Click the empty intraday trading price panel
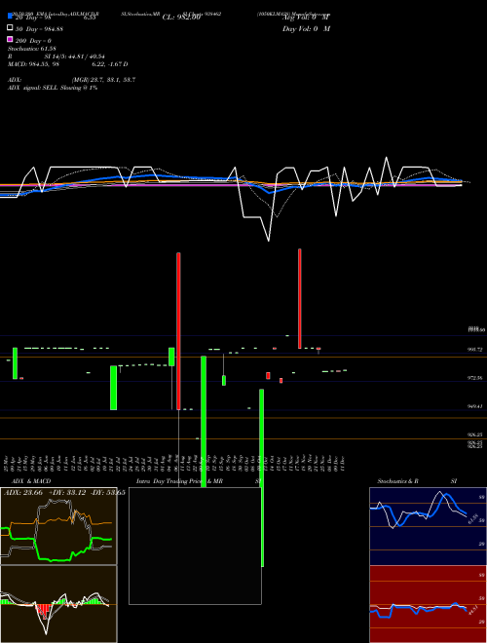 (195, 546)
